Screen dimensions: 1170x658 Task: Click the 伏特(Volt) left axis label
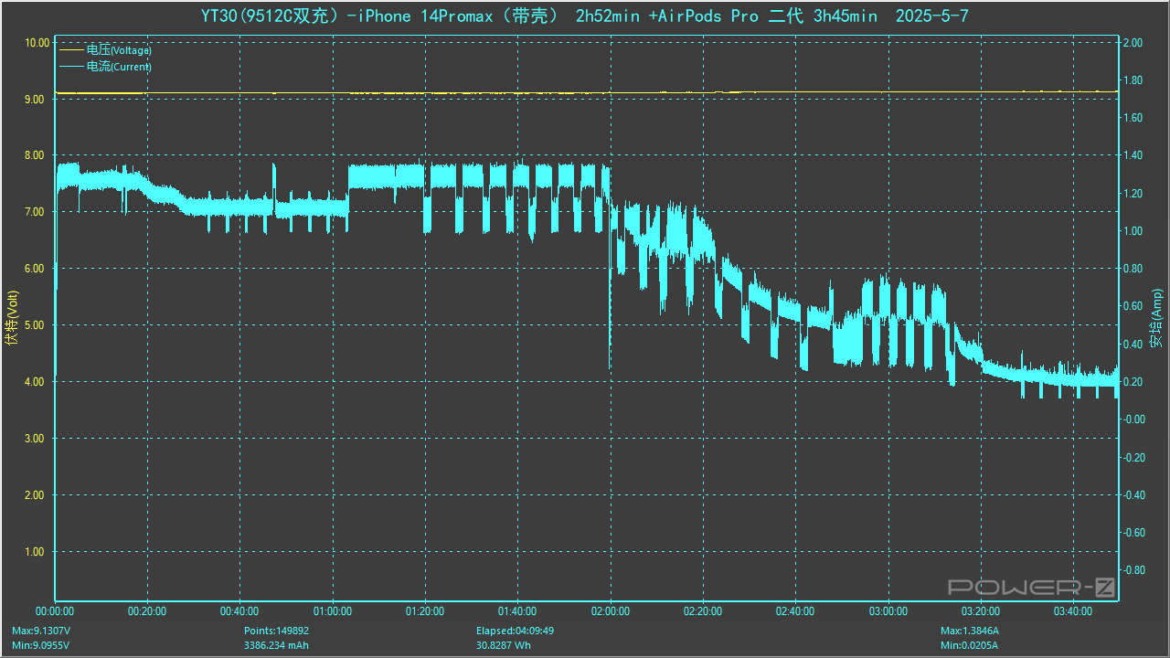tap(11, 318)
